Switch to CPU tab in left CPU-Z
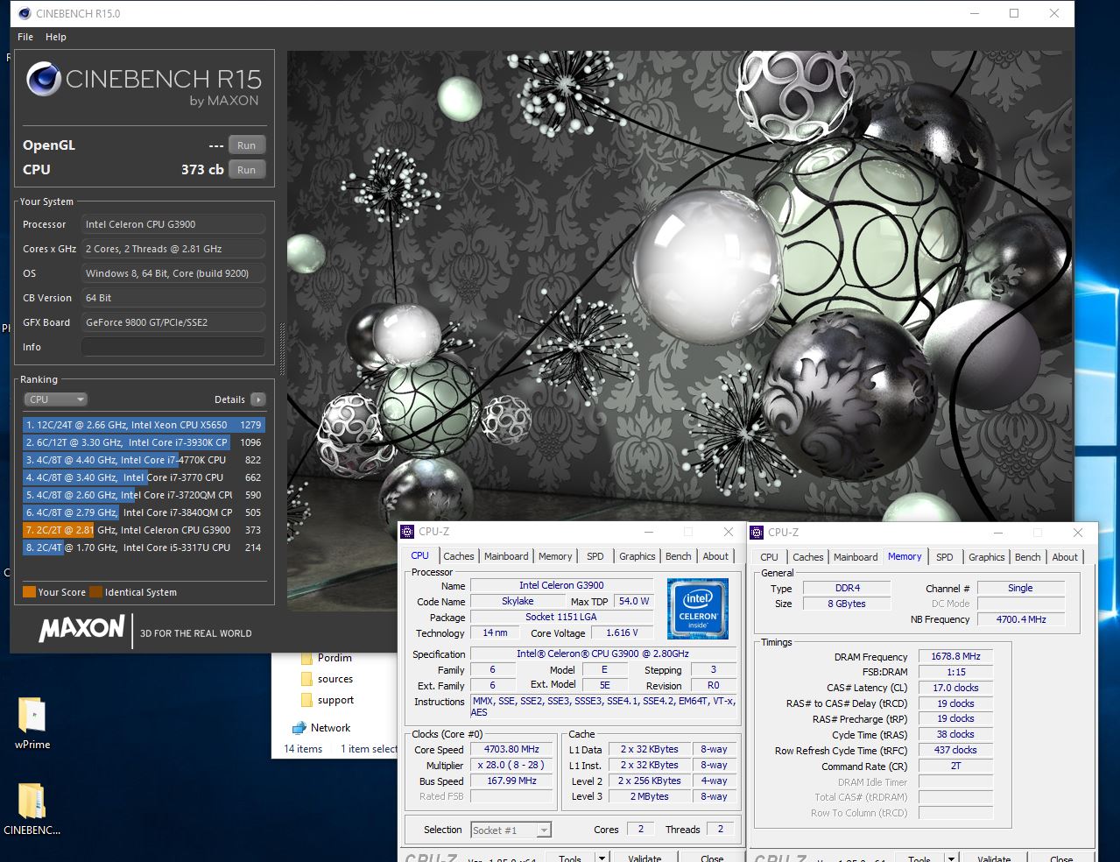 (x=420, y=556)
